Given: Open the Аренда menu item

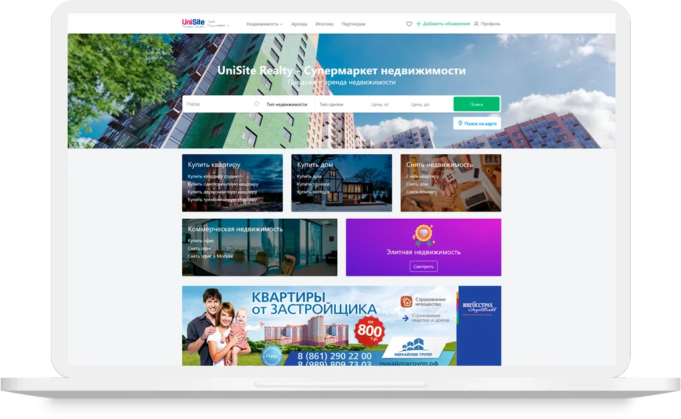Looking at the screenshot, I should coord(299,24).
